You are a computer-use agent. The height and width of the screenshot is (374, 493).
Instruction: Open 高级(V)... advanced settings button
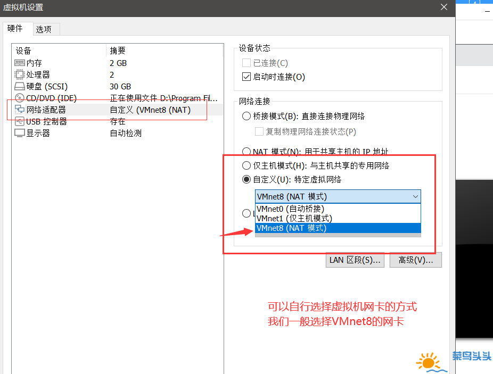[x=416, y=260]
